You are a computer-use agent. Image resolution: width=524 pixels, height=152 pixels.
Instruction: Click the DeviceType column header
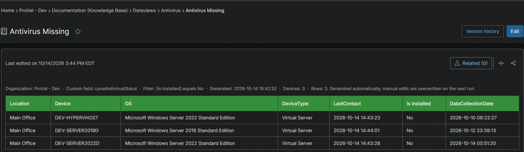coord(304,104)
